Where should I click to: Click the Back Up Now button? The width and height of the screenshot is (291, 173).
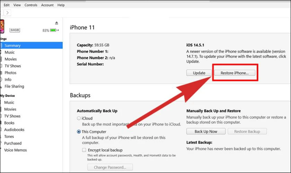click(206, 131)
